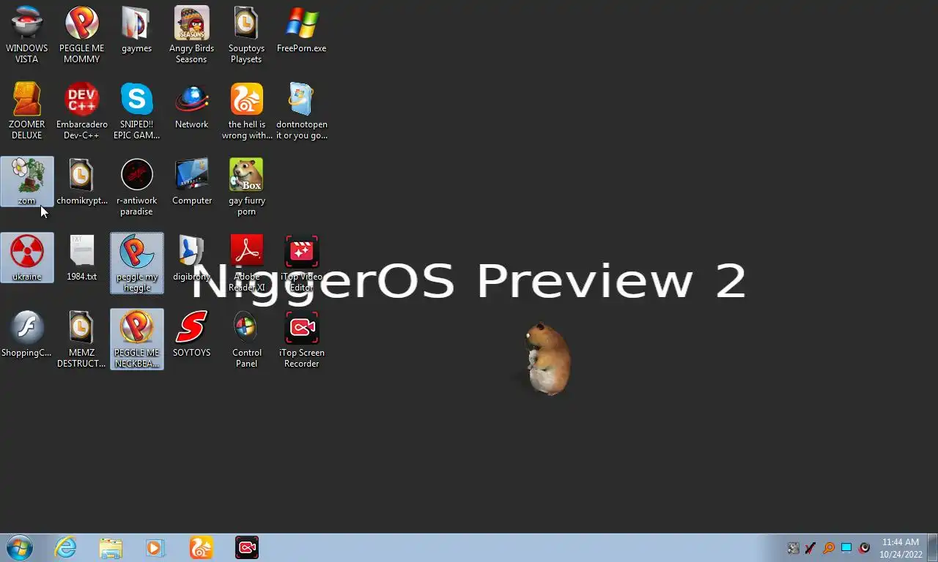Open the Network desktop icon
Screen dimensions: 938x562
tap(191, 105)
